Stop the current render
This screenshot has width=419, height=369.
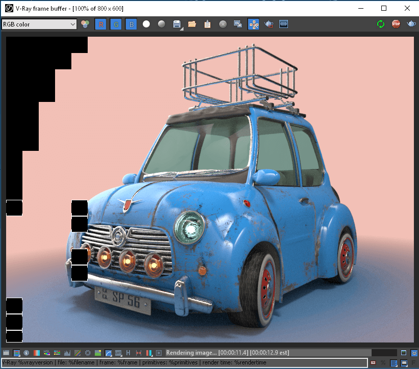pyautogui.click(x=396, y=24)
